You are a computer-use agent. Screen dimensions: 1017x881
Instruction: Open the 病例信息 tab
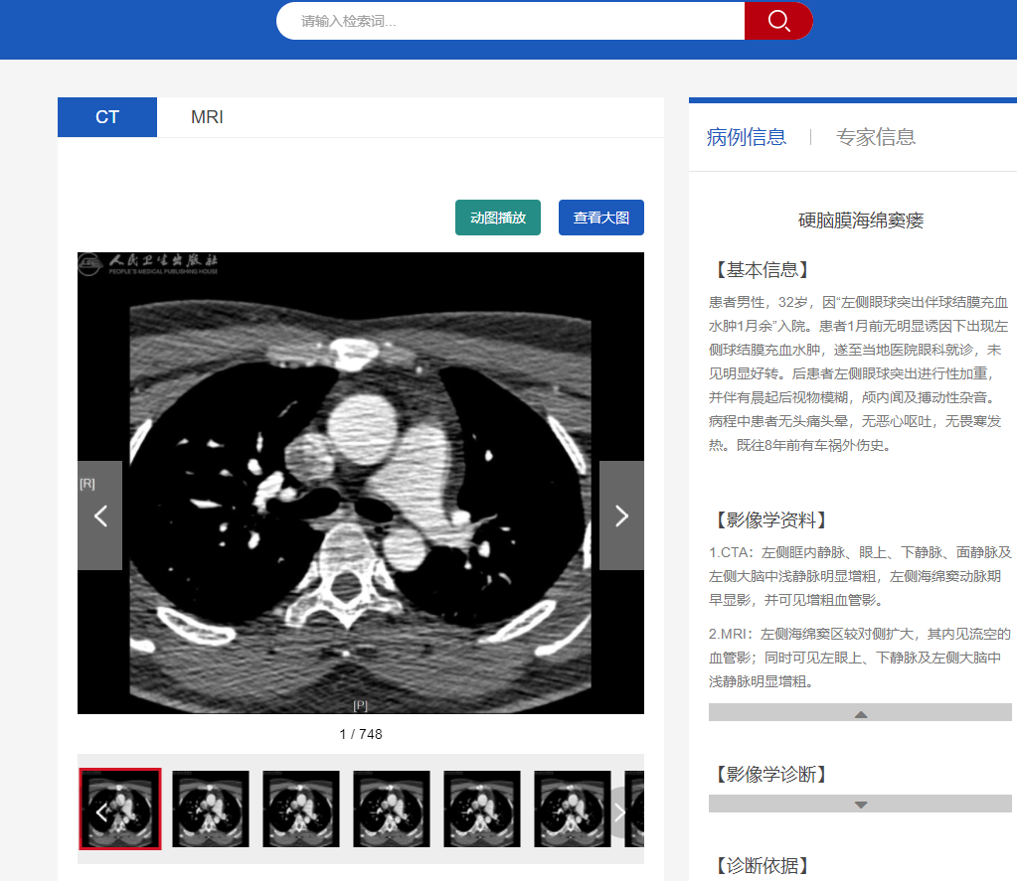click(x=746, y=137)
